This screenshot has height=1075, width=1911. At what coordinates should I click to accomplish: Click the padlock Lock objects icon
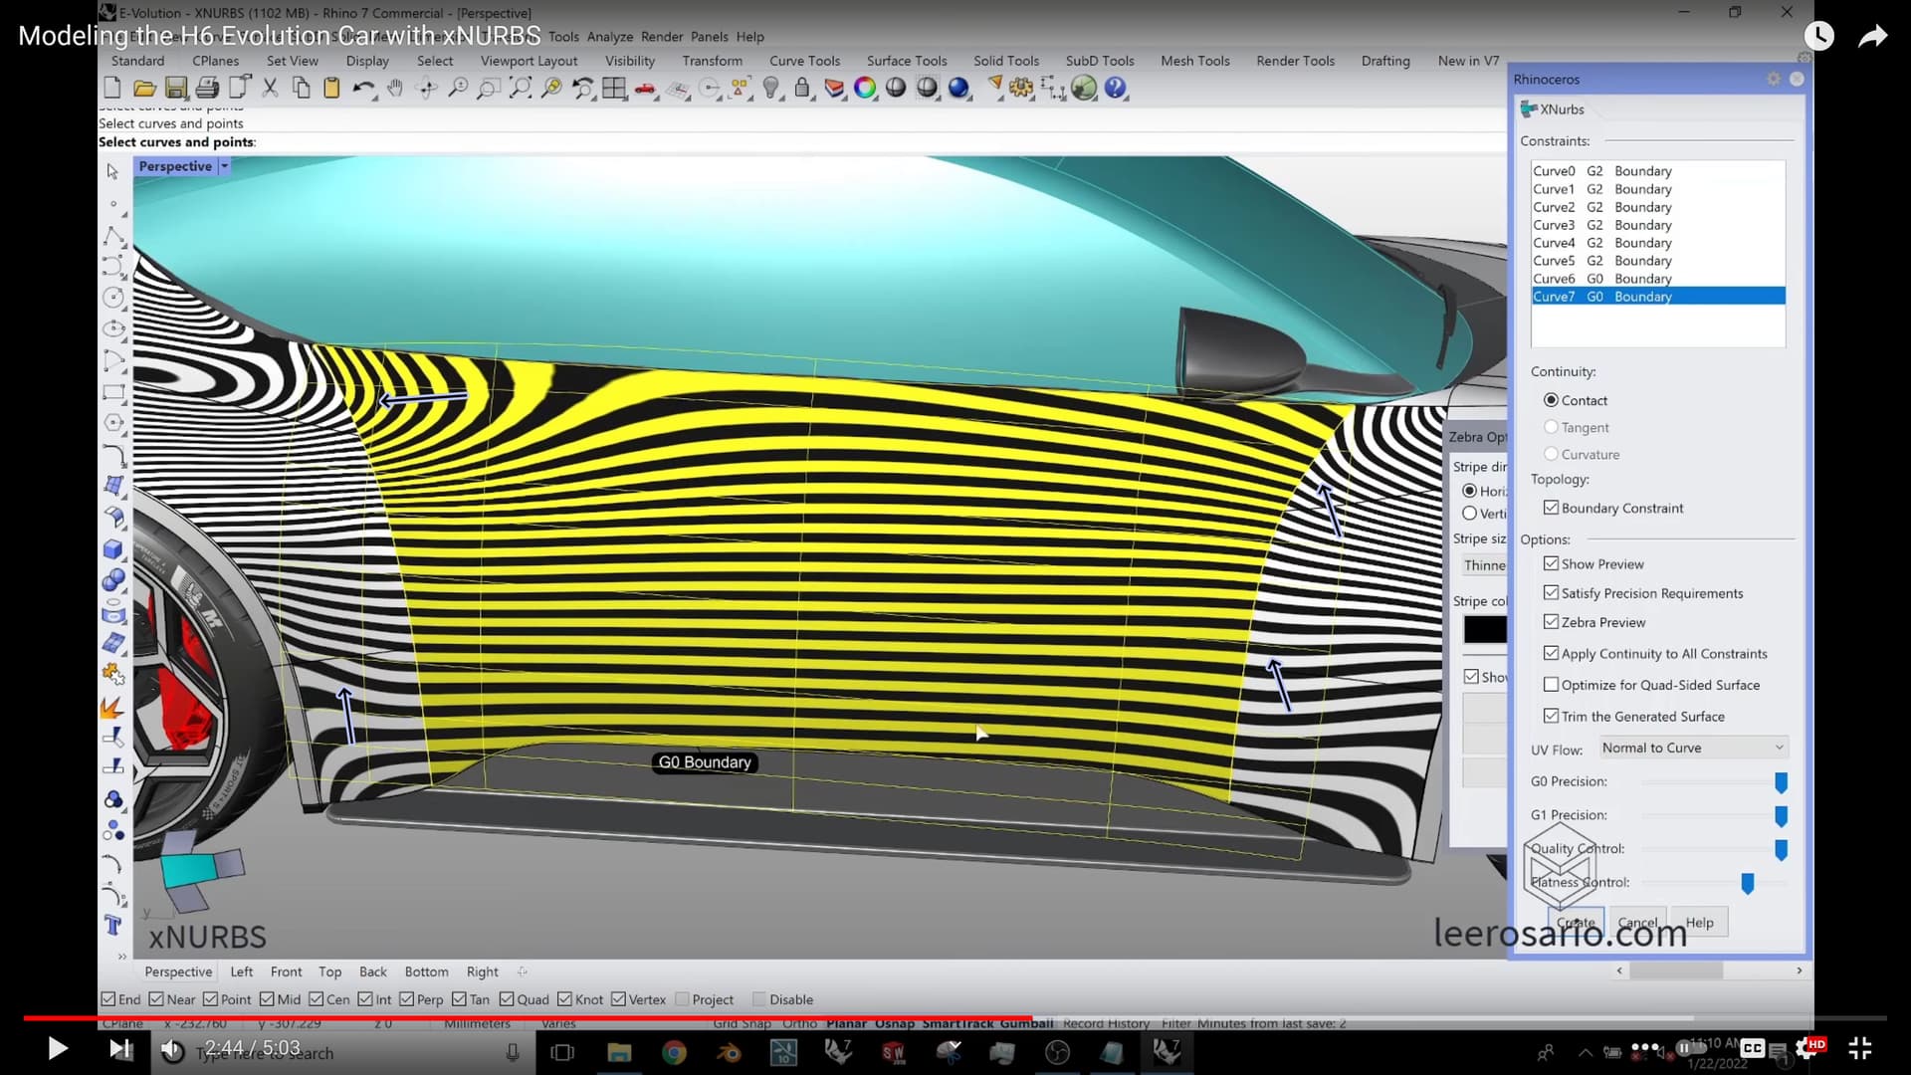tap(802, 89)
